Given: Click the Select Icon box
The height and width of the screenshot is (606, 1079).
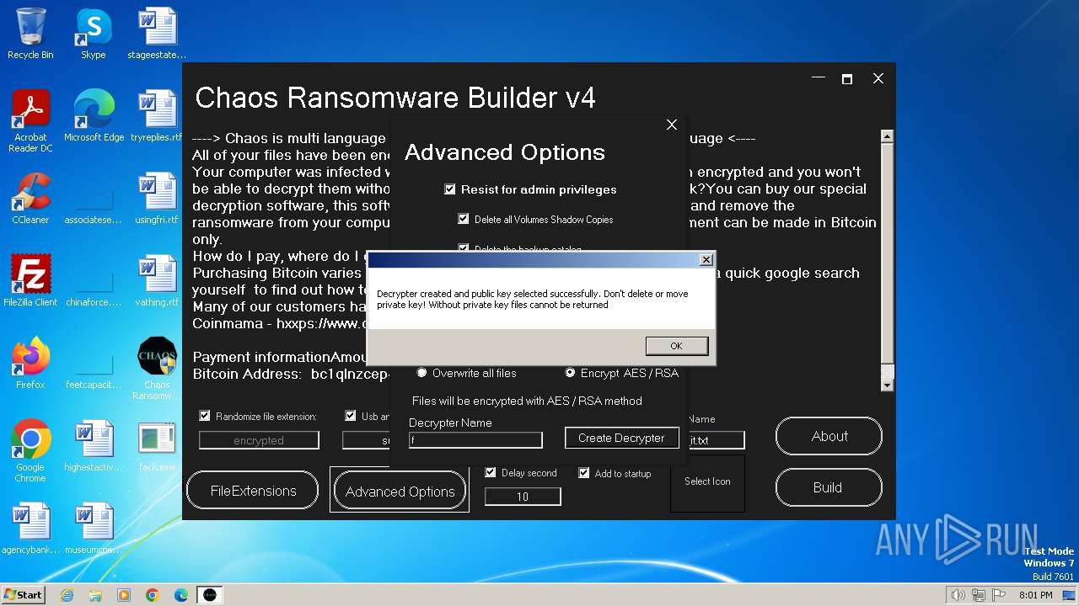Looking at the screenshot, I should (707, 482).
